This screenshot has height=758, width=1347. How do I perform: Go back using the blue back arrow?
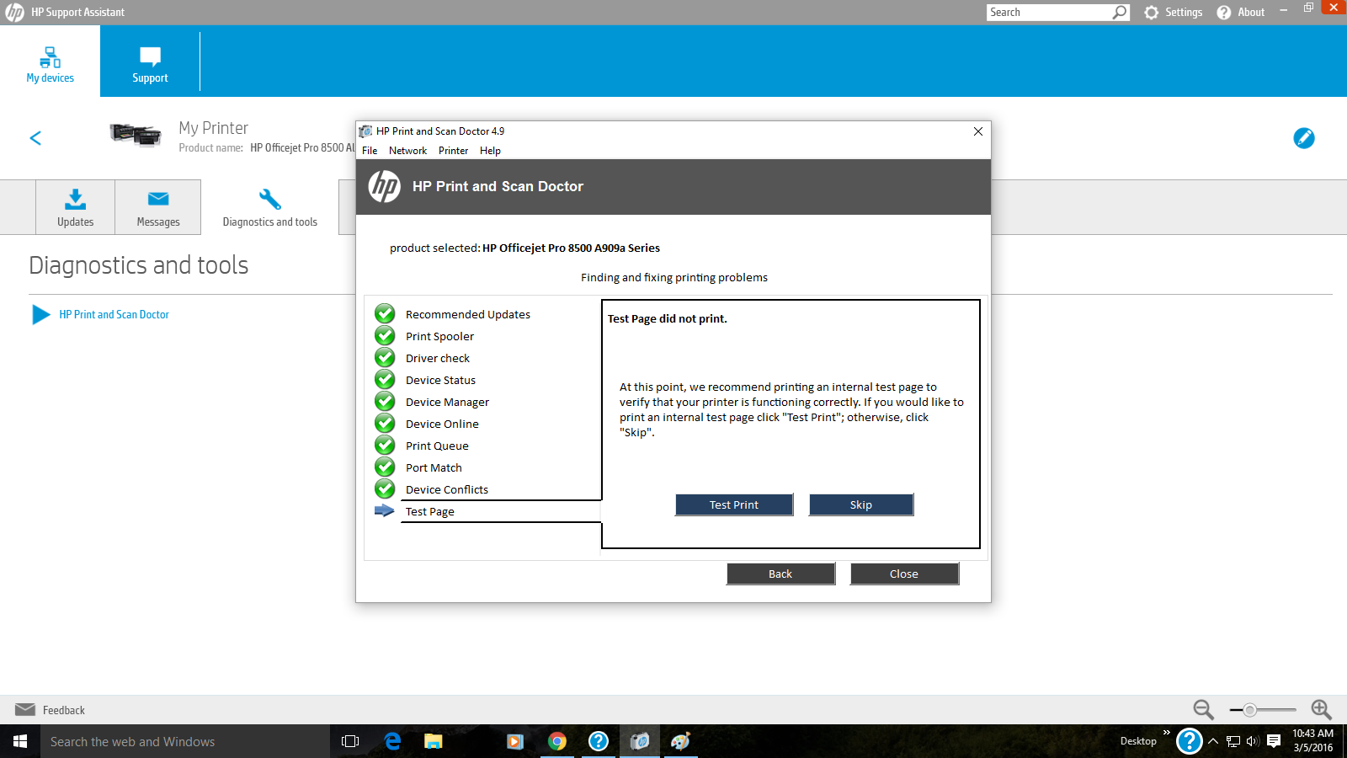(x=35, y=138)
